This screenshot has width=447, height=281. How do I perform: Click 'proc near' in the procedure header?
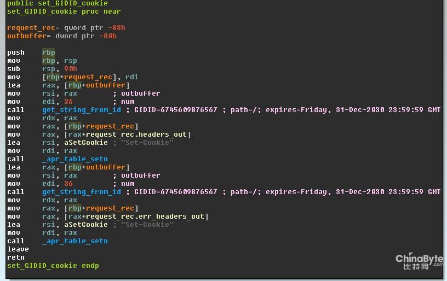(101, 11)
